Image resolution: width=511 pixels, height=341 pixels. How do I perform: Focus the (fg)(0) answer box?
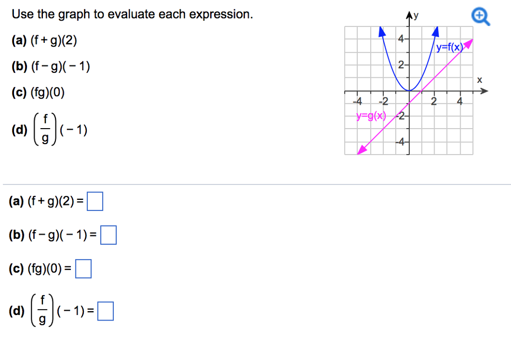83,269
